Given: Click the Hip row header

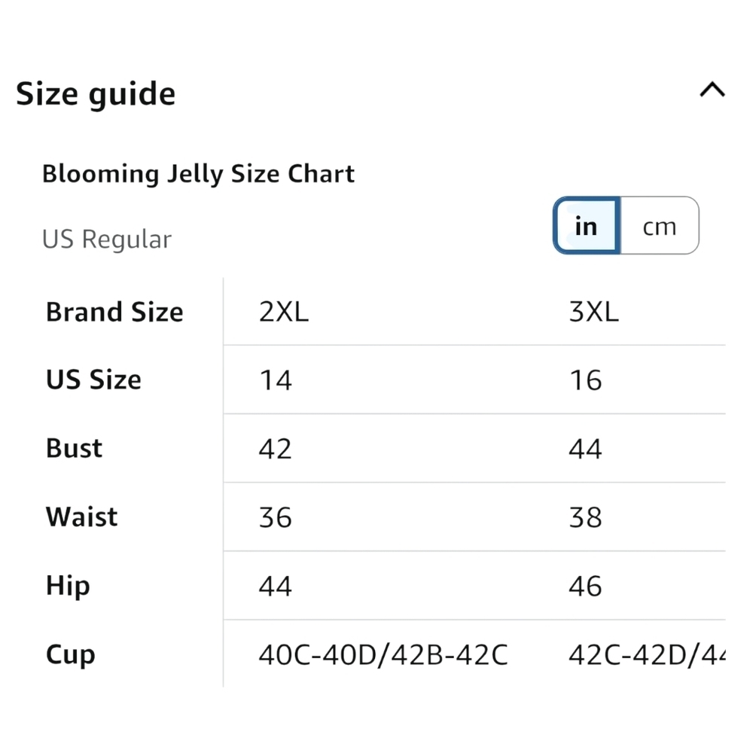Looking at the screenshot, I should (x=68, y=587).
